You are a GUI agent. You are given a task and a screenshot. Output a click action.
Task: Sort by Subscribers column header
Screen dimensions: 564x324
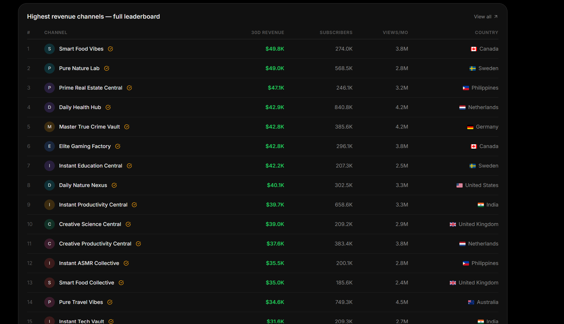(x=336, y=33)
